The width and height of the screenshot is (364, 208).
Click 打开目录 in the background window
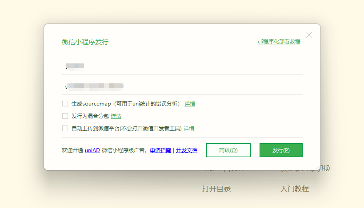click(x=216, y=189)
